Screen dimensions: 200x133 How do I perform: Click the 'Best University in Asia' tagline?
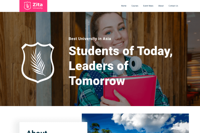coord(90,39)
